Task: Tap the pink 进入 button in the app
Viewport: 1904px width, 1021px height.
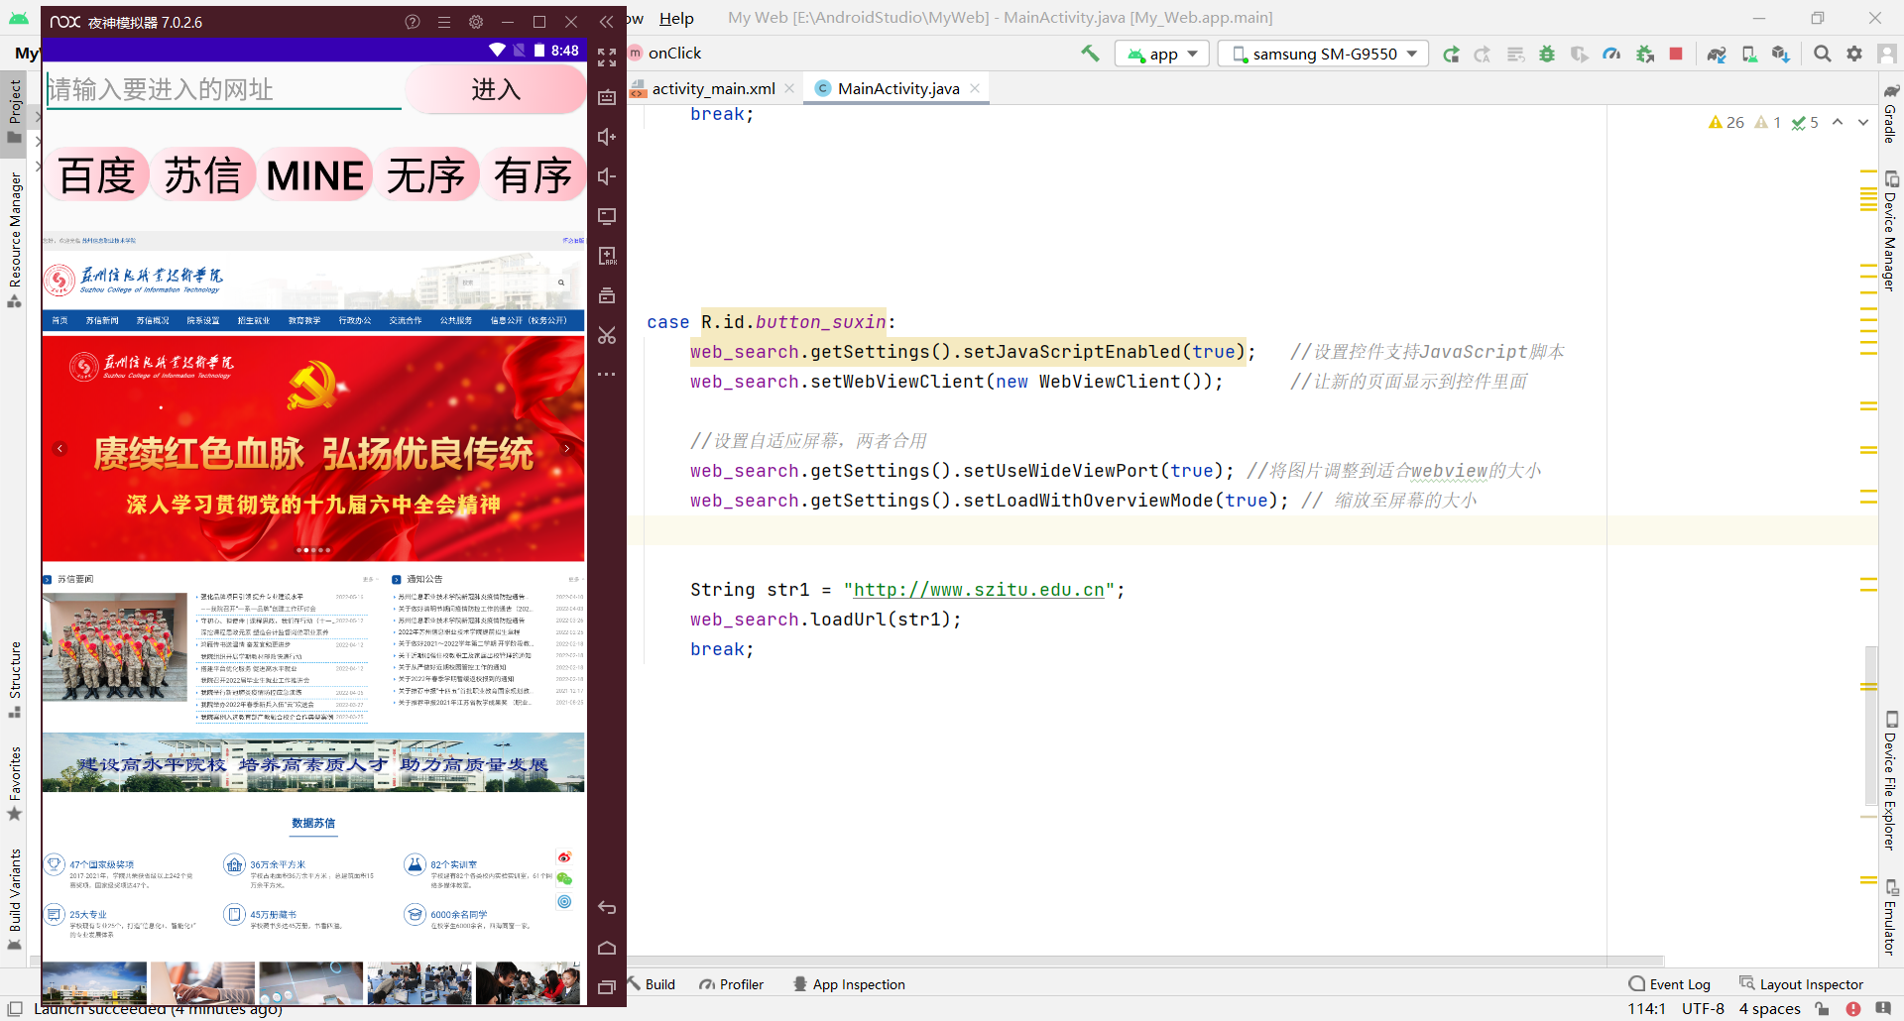Action: pos(494,89)
